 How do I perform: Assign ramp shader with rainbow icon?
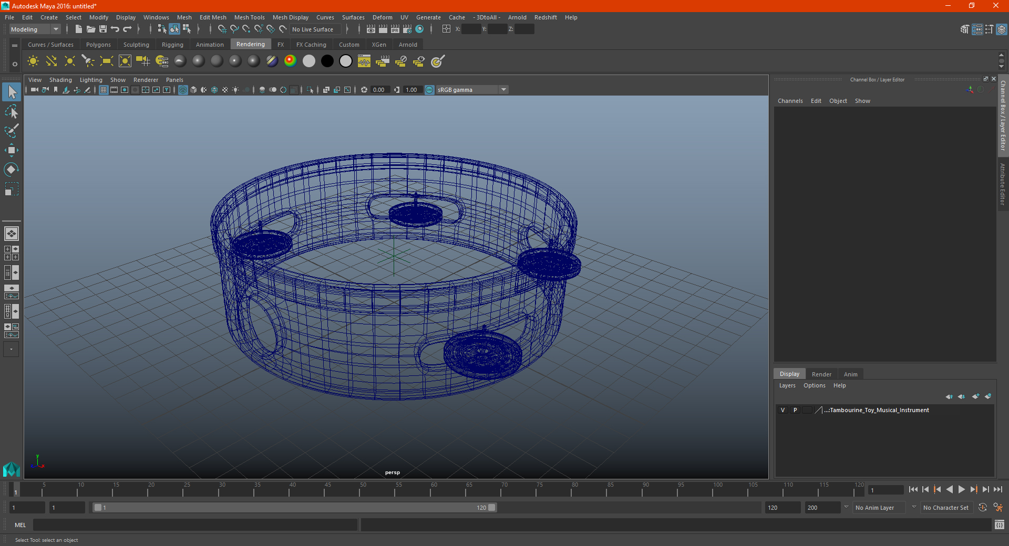290,61
